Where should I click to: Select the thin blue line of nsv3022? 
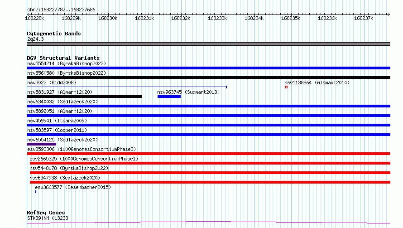pyautogui.click(x=127, y=87)
